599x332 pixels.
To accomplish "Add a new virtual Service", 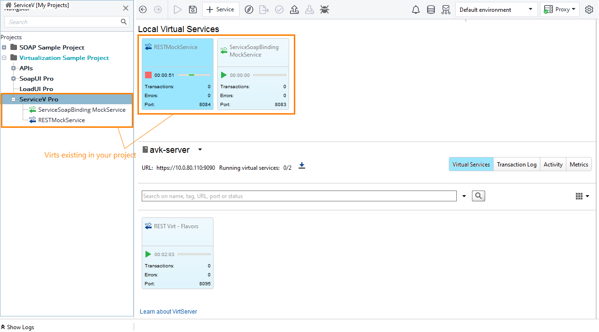I will [x=221, y=9].
